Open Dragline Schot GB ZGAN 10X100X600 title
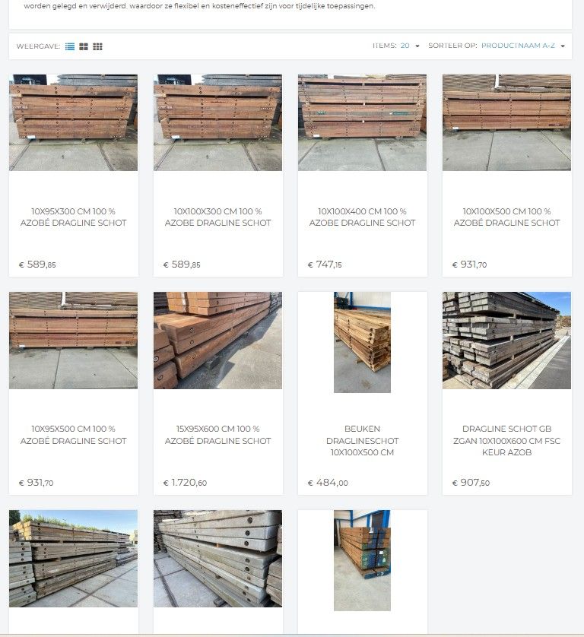The width and height of the screenshot is (584, 637). click(x=506, y=440)
